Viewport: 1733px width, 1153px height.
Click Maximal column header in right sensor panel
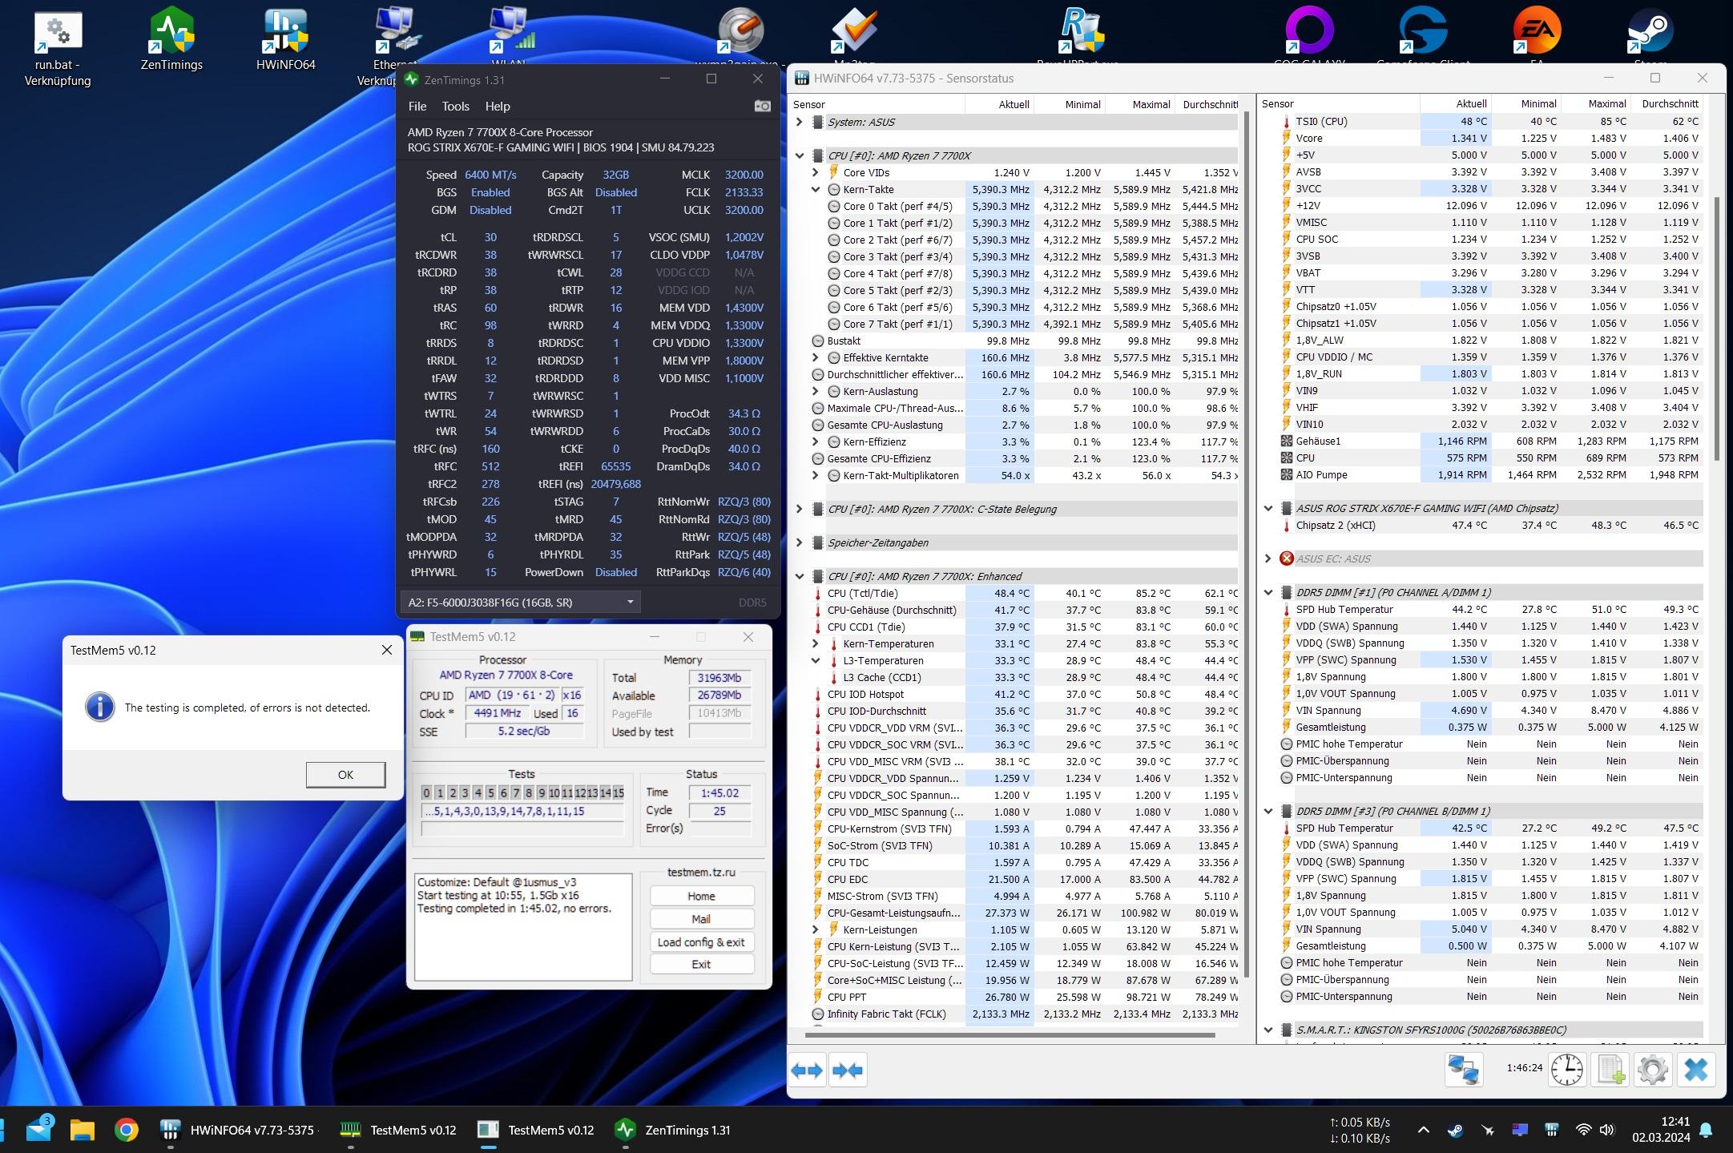(x=1597, y=103)
